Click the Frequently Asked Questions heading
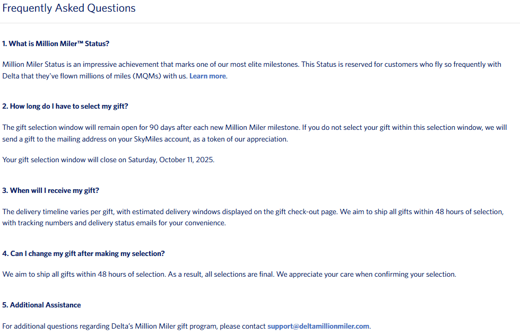This screenshot has height=335, width=520. (x=69, y=8)
